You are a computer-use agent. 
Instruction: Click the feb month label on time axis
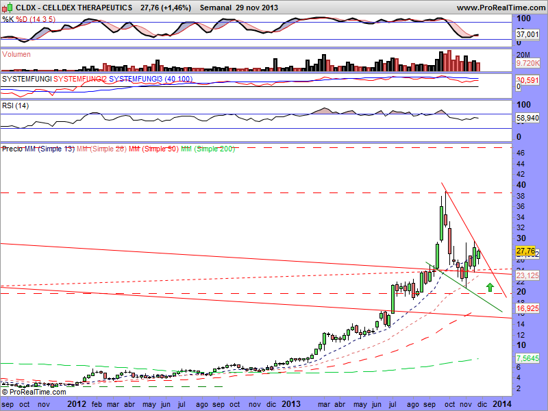[97, 404]
